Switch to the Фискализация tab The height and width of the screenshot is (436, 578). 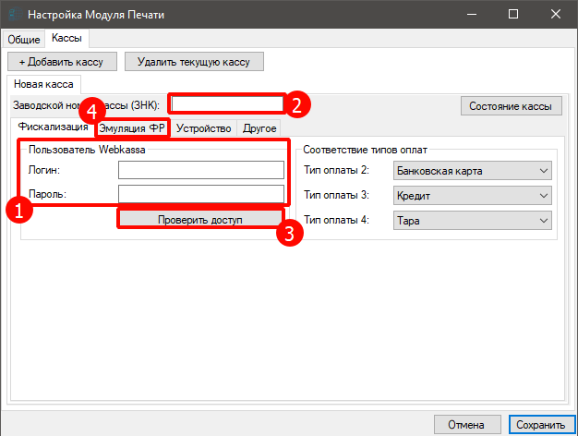pos(53,127)
